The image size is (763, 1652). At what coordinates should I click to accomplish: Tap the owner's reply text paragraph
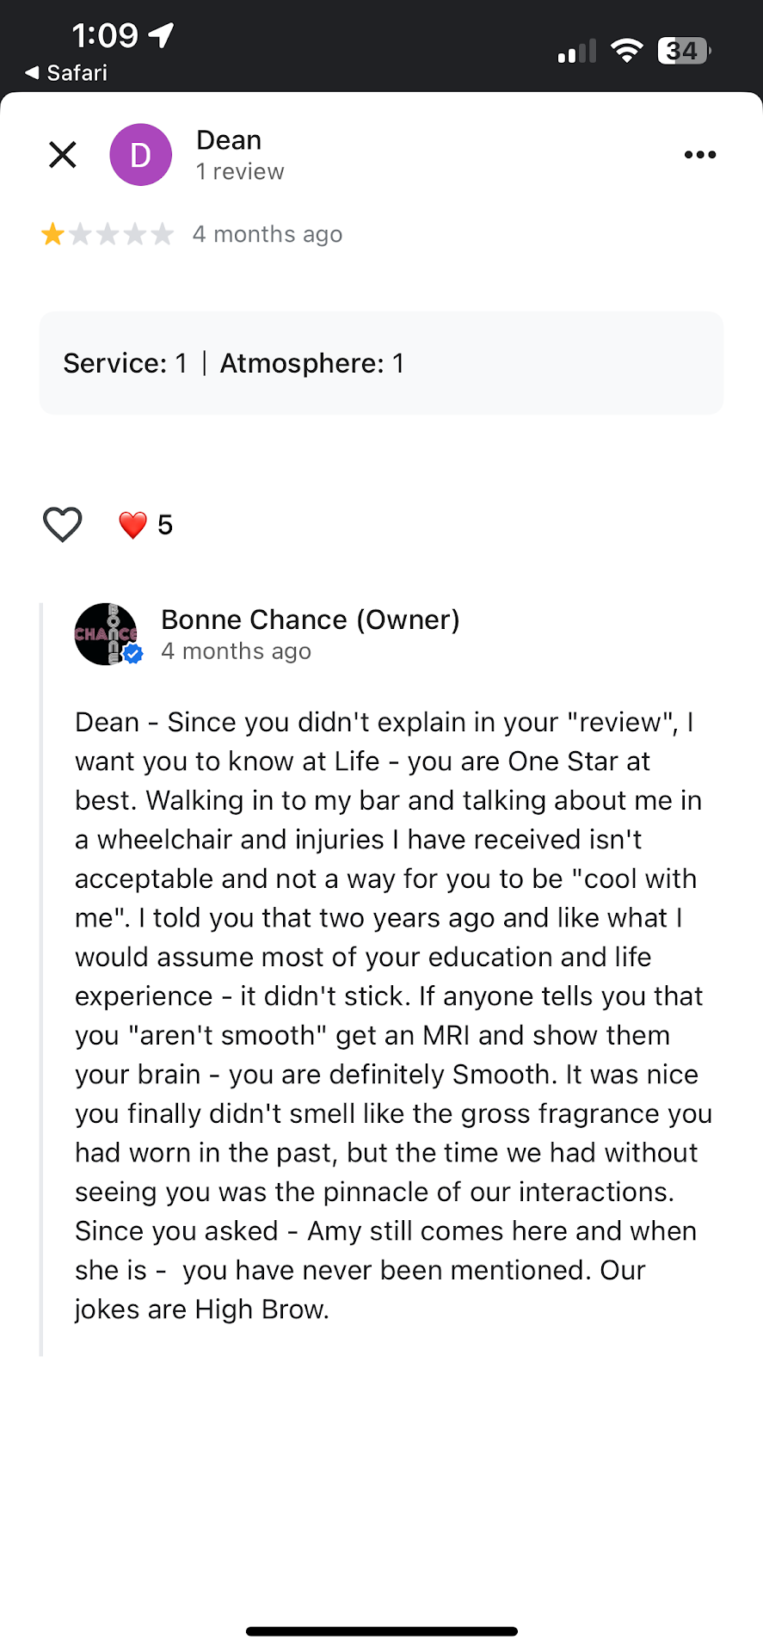click(x=387, y=1015)
